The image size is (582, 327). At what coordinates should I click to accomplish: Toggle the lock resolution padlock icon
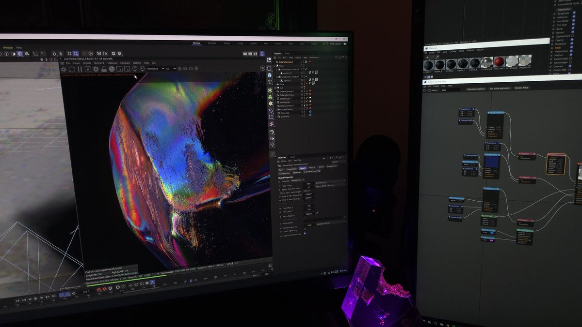click(104, 69)
